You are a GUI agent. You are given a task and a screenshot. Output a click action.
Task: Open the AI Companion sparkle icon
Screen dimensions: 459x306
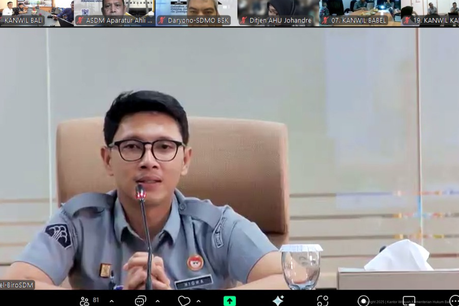[x=278, y=301]
